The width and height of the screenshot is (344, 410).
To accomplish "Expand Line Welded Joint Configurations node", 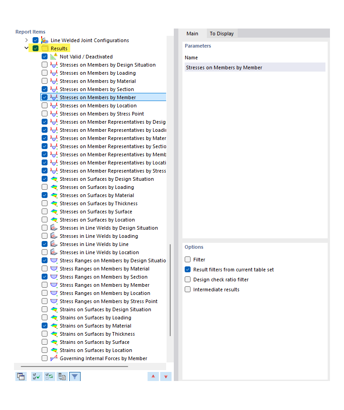I will pyautogui.click(x=26, y=40).
